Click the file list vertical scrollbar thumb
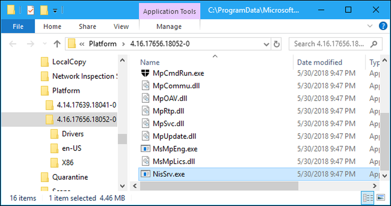391x206 pixels. coord(384,142)
